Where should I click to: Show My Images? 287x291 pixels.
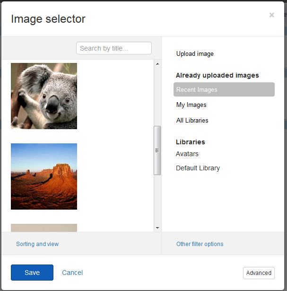(191, 105)
